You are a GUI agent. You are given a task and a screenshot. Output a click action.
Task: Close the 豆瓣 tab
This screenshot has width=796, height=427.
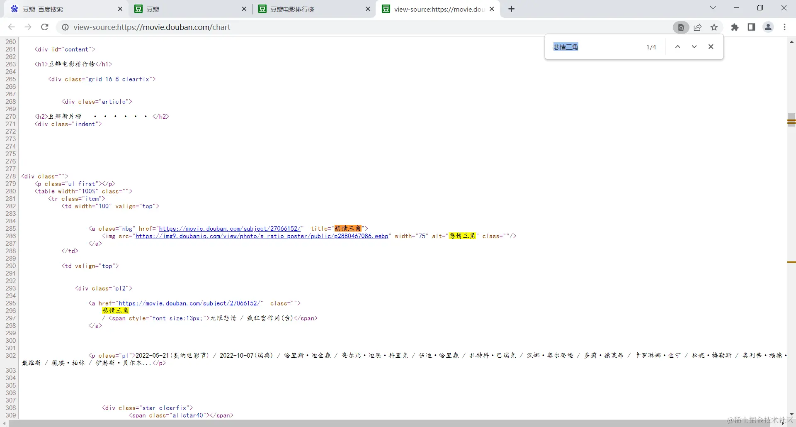coord(244,9)
